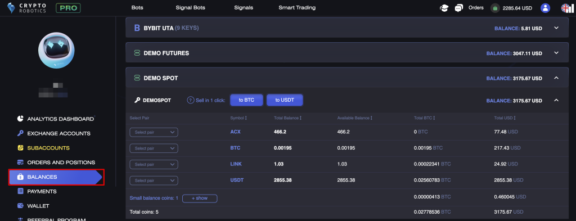Open the Signal Bots tab
576x221 pixels.
pyautogui.click(x=190, y=8)
